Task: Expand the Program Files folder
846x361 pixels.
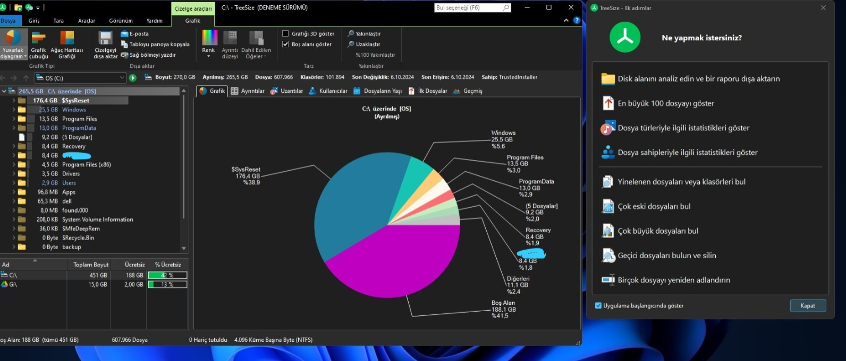Action: tap(13, 119)
